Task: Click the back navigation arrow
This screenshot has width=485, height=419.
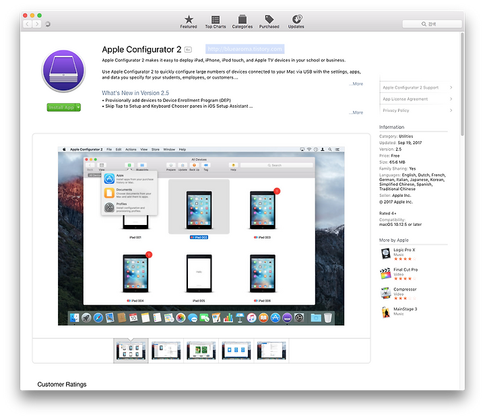Action: [x=27, y=24]
